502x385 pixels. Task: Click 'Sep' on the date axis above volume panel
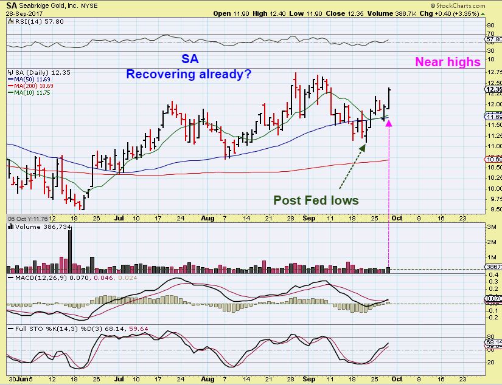[x=309, y=218]
